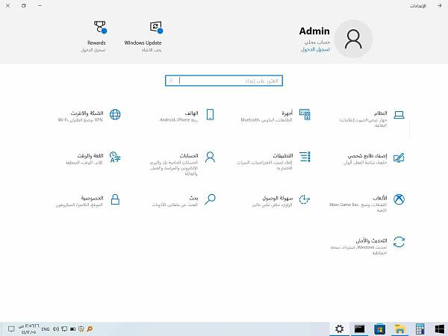Viewport: 448px width, 336px height.
Task: Open Microsoft Store from the taskbar
Action: coord(380,329)
